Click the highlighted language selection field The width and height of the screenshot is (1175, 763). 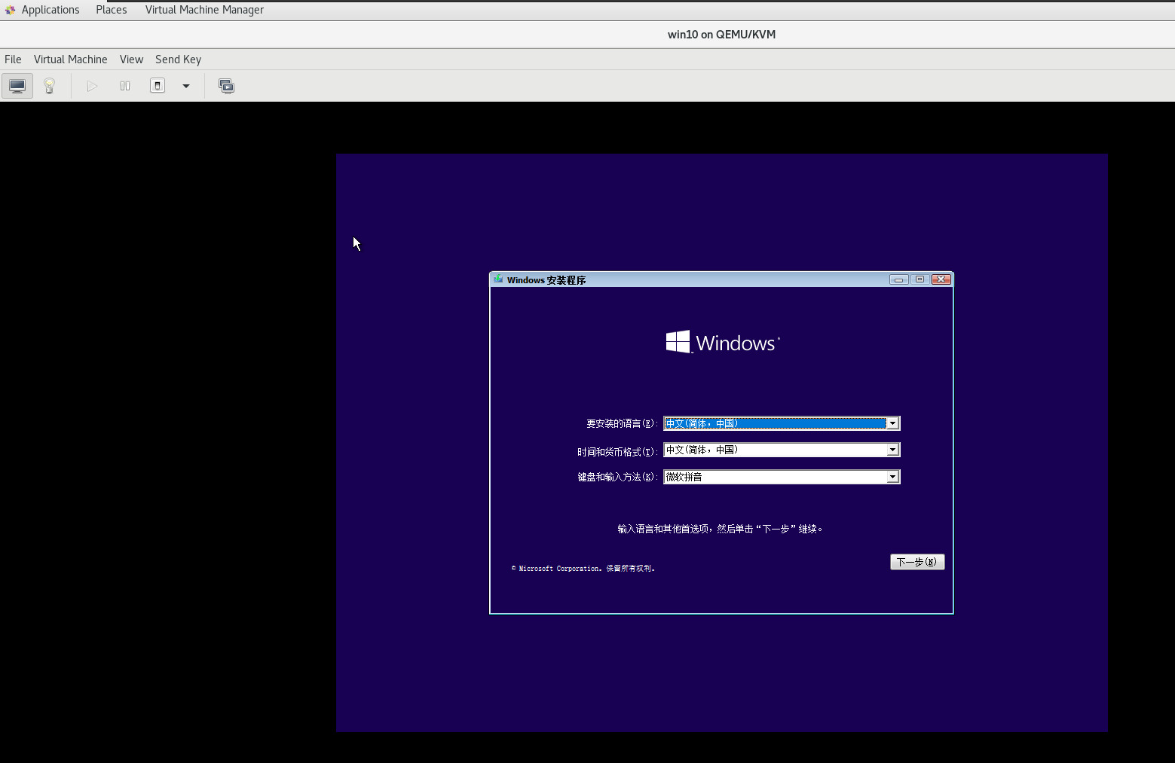(776, 423)
